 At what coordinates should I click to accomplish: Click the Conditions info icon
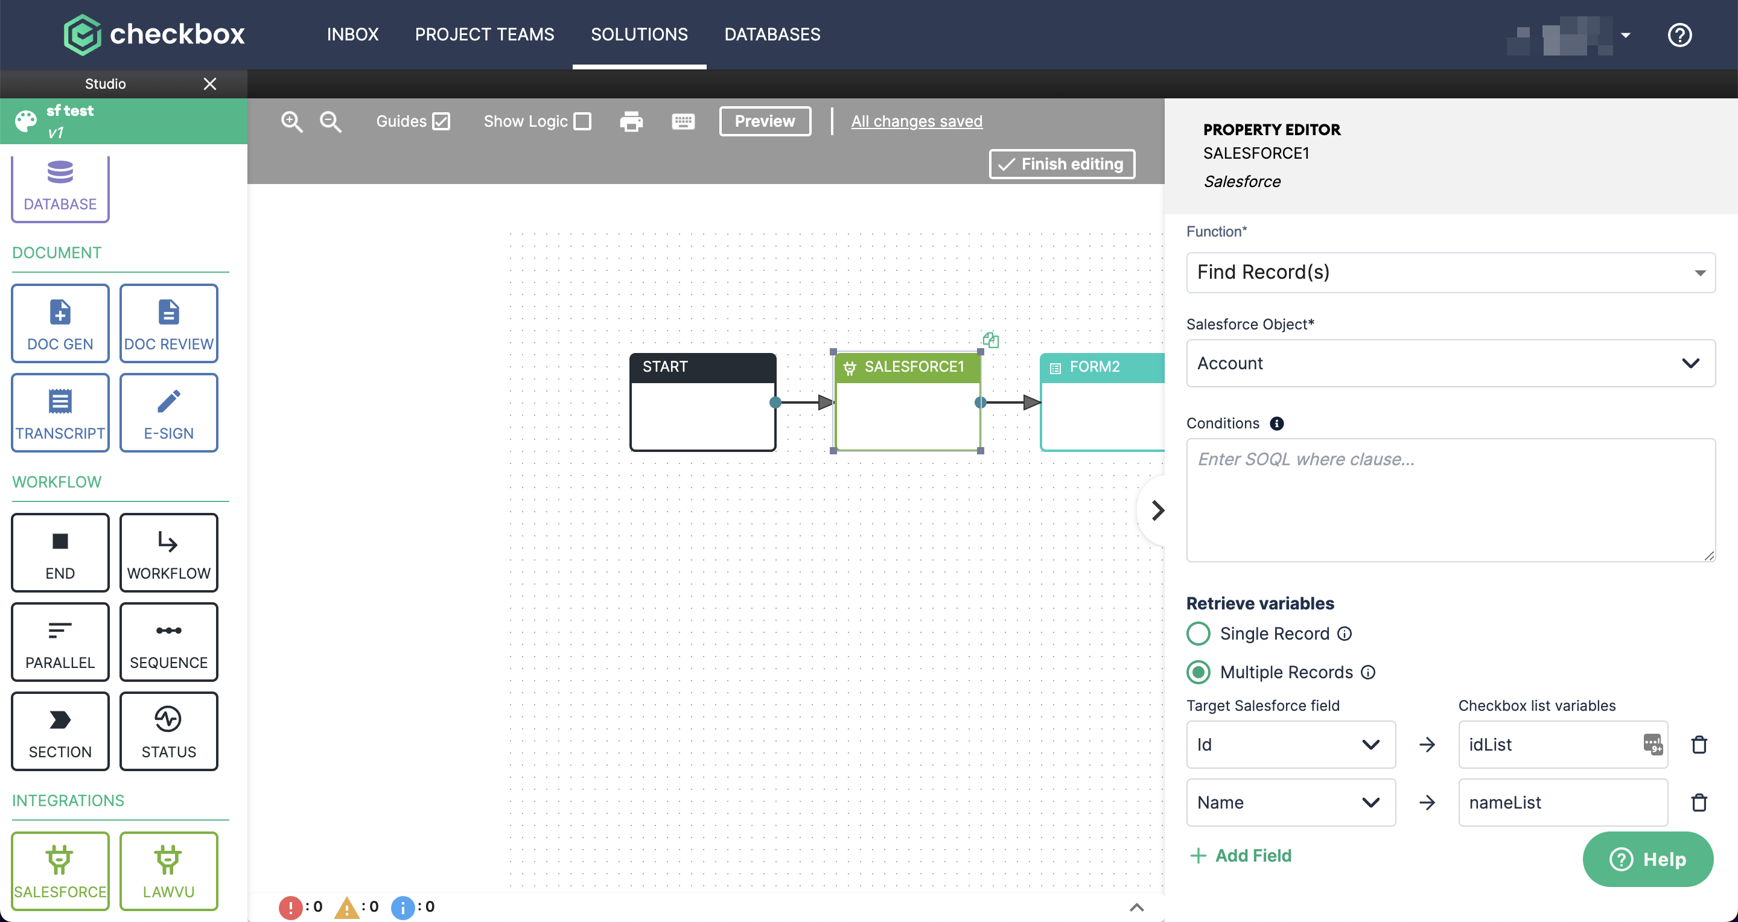1276,424
